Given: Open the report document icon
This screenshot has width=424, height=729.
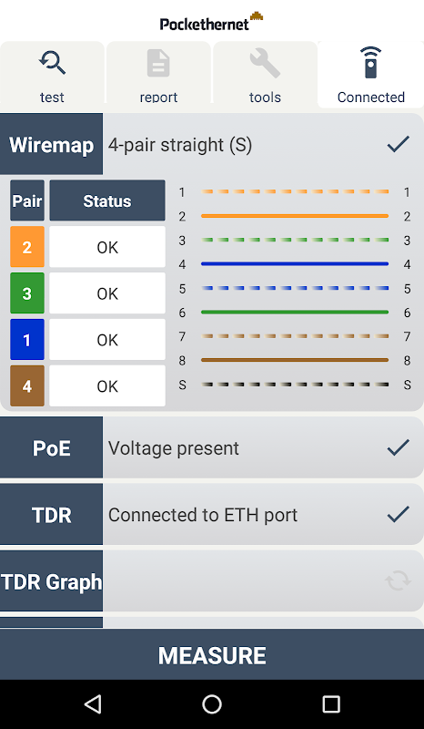Looking at the screenshot, I should [x=158, y=63].
